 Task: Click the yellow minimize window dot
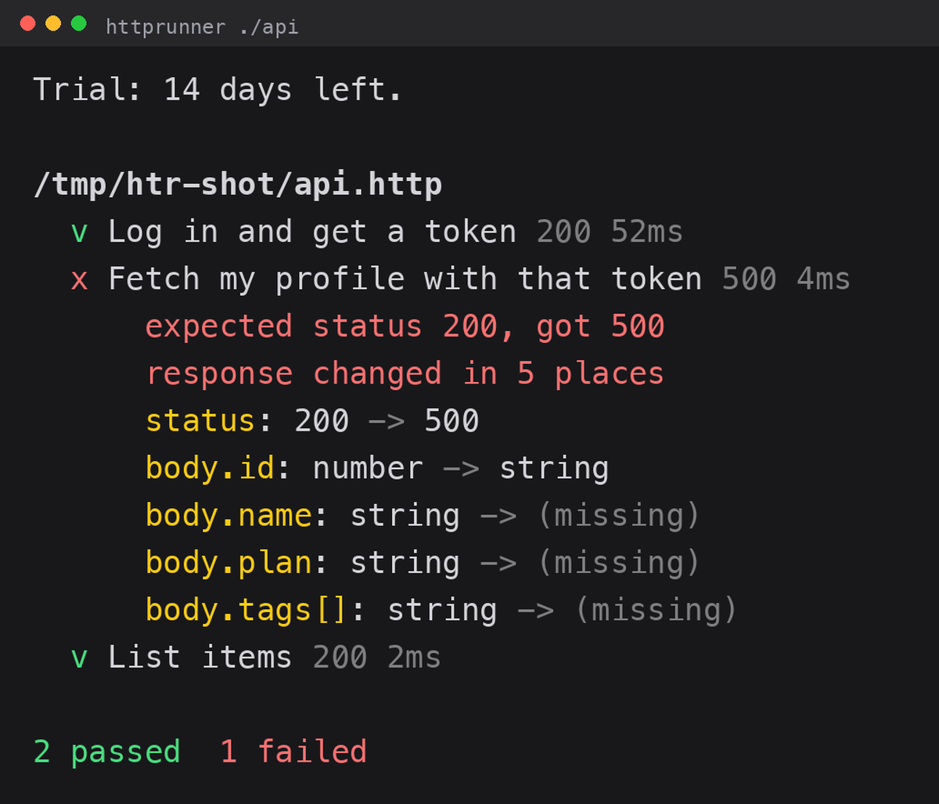[x=53, y=23]
